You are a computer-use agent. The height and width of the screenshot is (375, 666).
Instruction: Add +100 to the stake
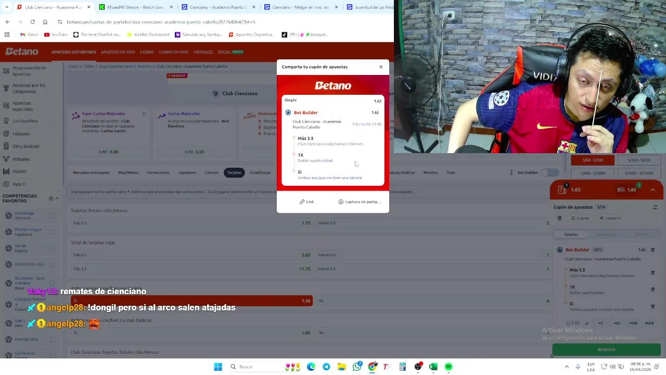[633, 323]
